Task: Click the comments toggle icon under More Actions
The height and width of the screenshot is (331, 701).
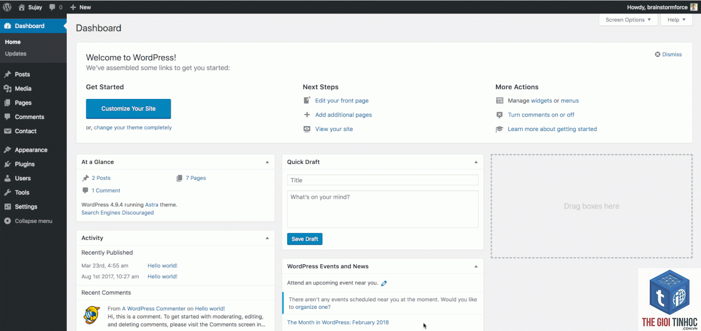Action: click(x=500, y=115)
